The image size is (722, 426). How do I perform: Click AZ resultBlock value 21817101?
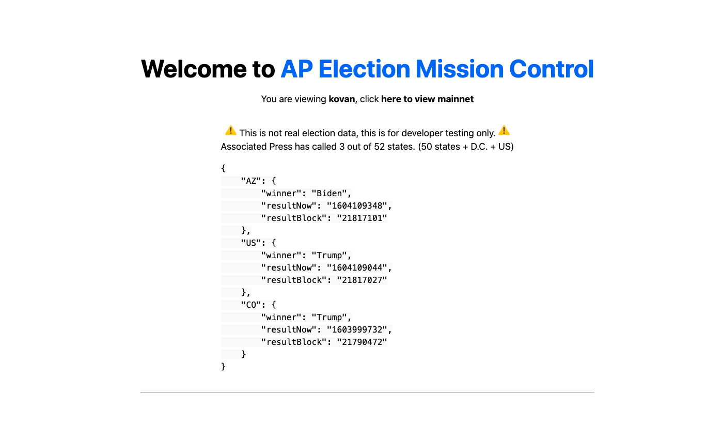[x=362, y=218]
